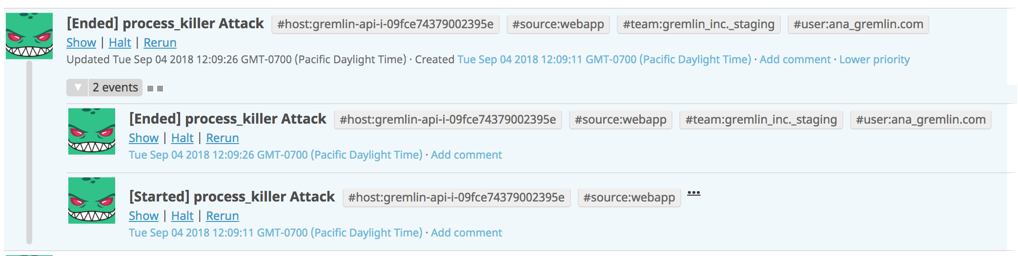1018x256 pixels.
Task: Click the Gremlin avatar of the top event
Action: tap(29, 36)
